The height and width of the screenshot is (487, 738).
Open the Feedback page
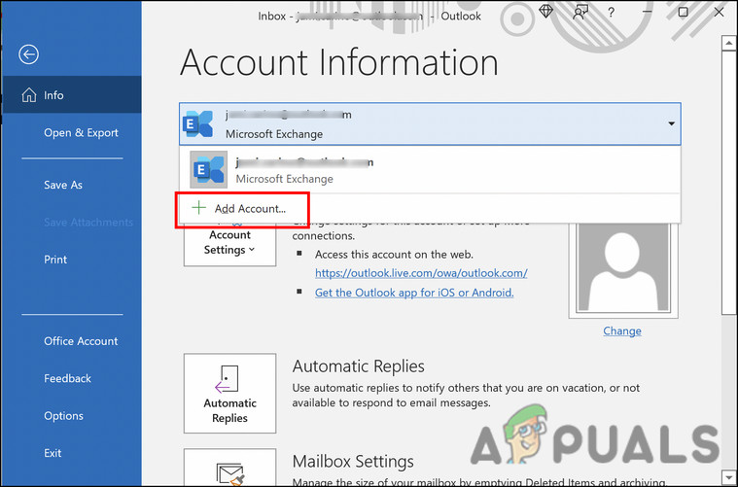67,378
